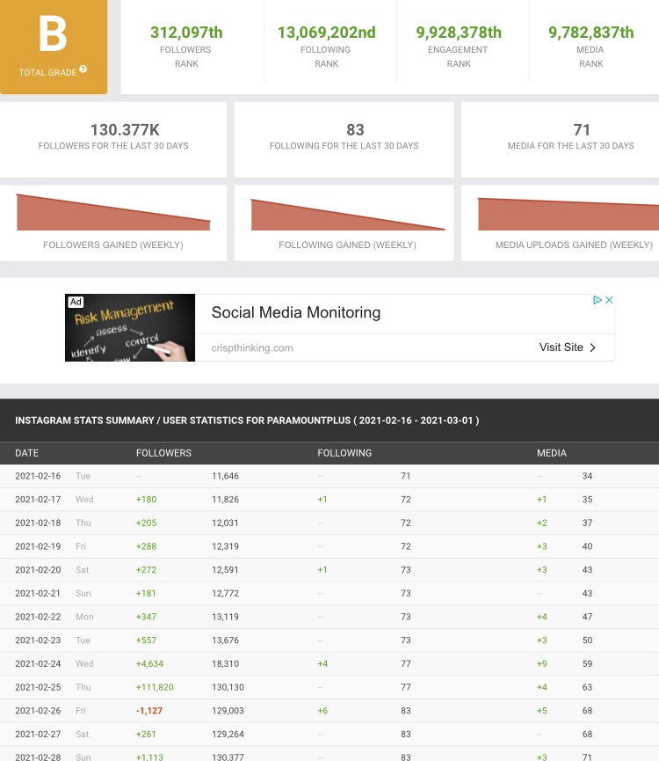Viewport: 659px width, 761px height.
Task: Select the 12,591 followers value on 2021-02-20
Action: coord(225,570)
